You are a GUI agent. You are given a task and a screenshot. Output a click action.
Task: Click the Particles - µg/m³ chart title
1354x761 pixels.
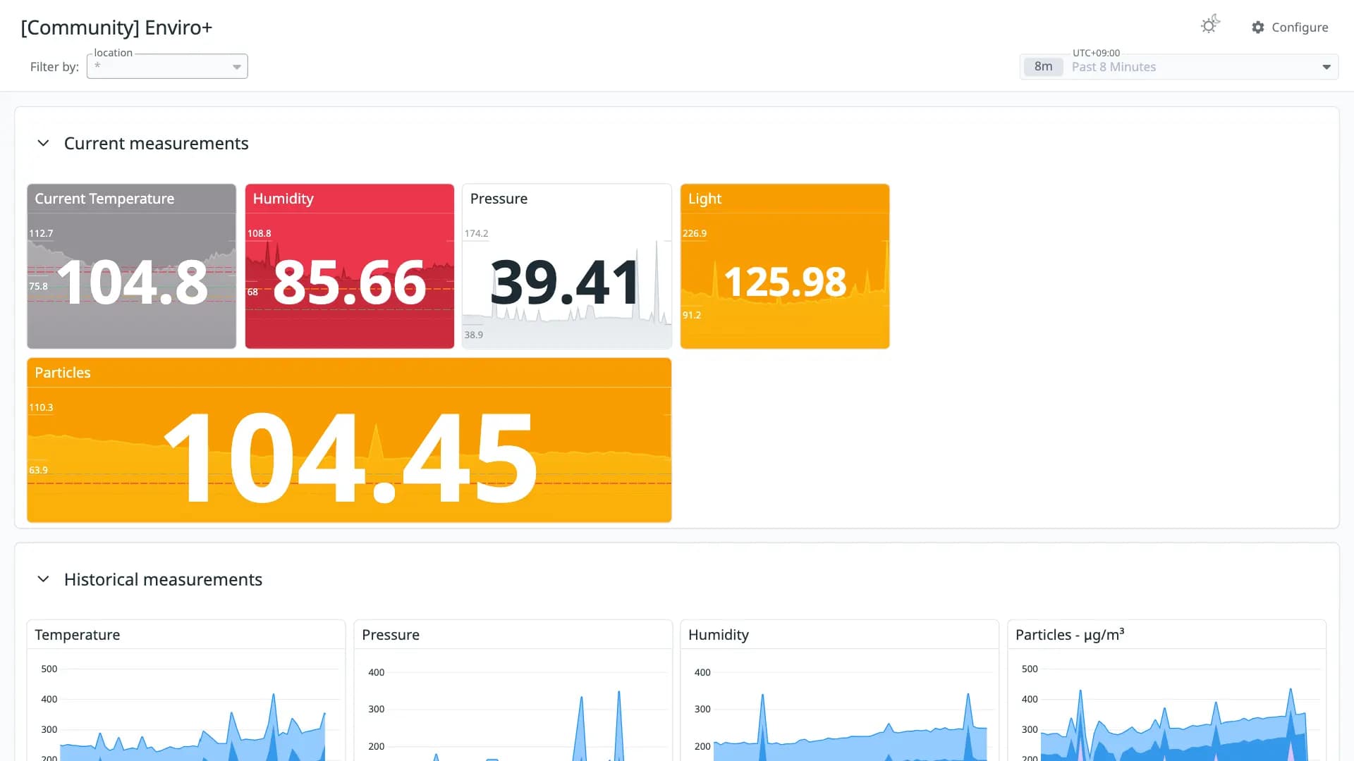(x=1070, y=634)
